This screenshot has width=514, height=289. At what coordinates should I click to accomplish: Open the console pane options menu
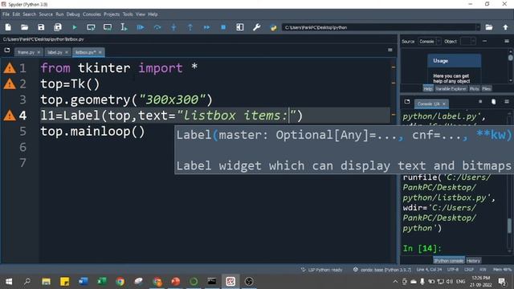(507, 102)
